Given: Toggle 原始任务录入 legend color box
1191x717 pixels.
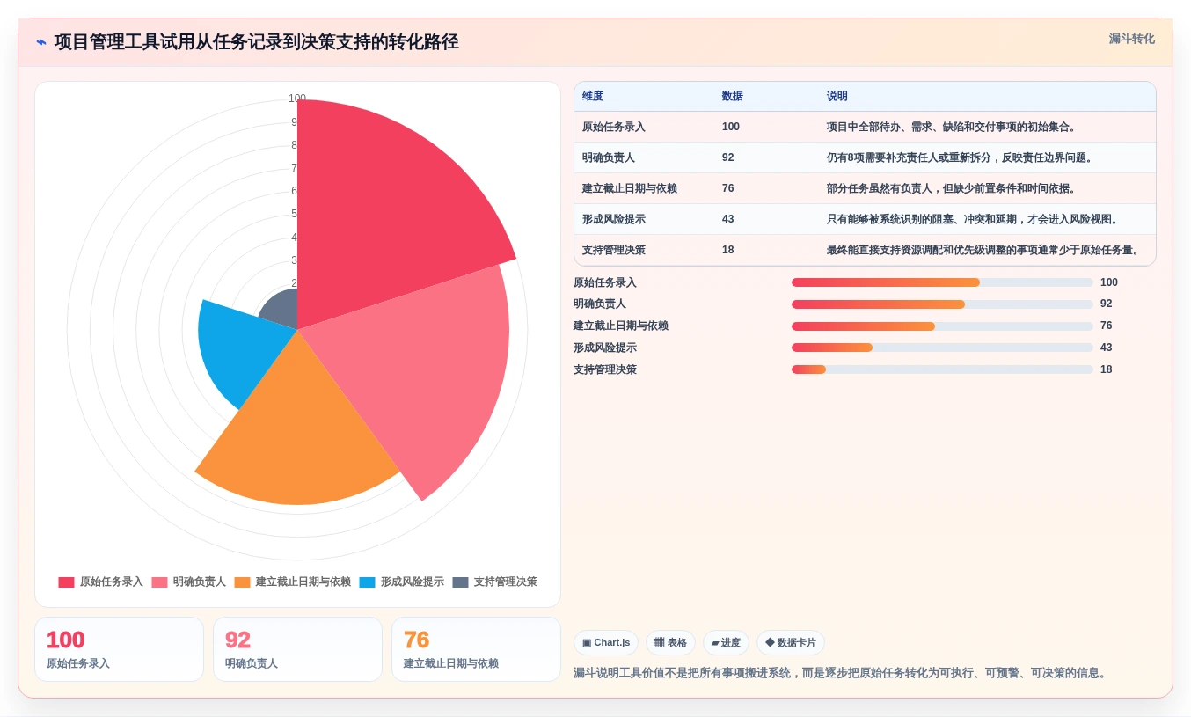Looking at the screenshot, I should [67, 582].
